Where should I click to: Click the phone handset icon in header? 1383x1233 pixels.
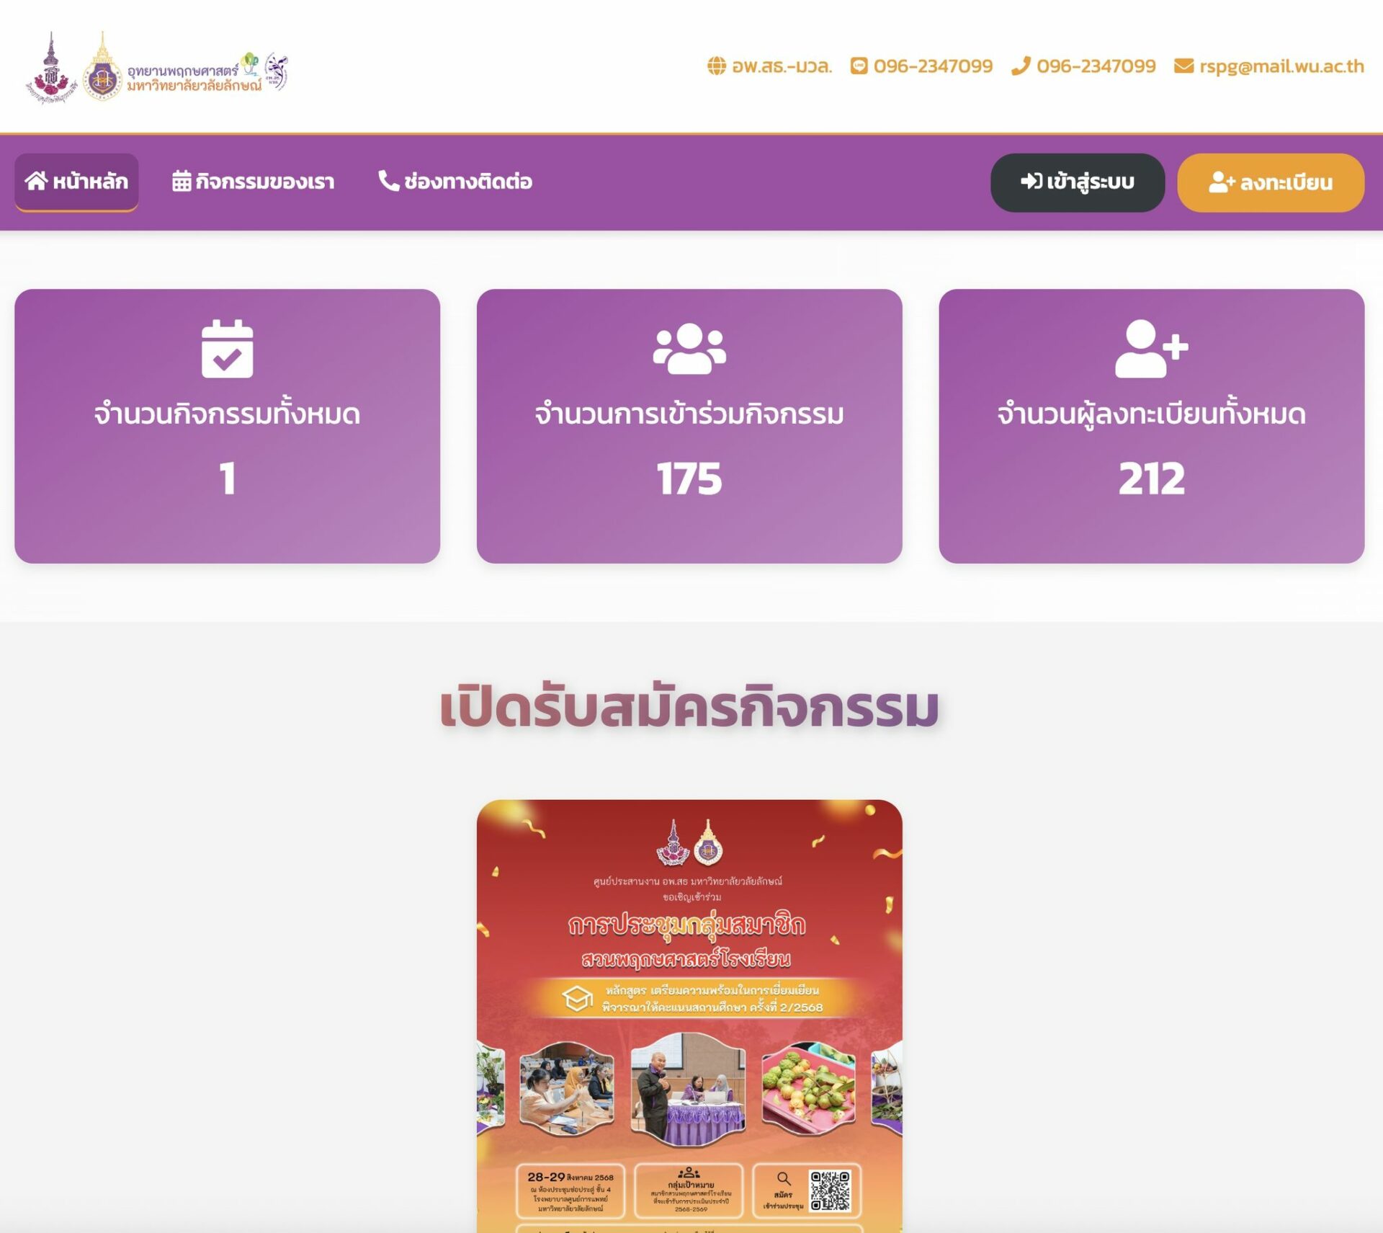point(1021,66)
